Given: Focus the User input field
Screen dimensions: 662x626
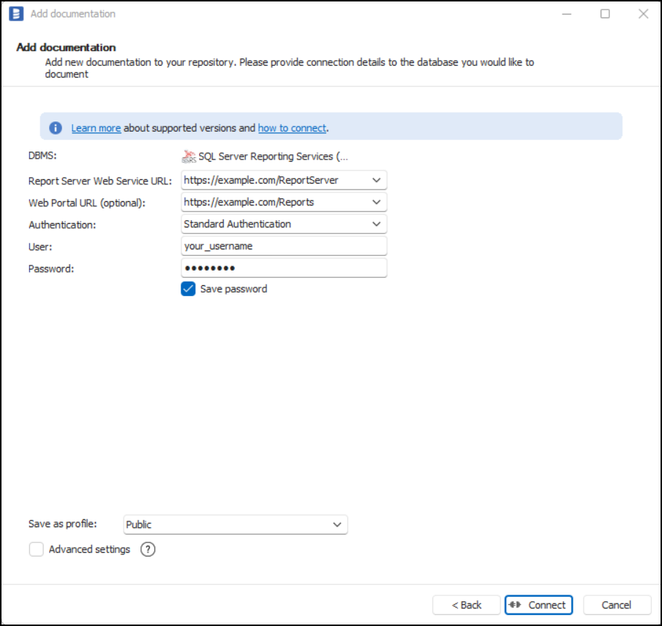Looking at the screenshot, I should click(284, 246).
